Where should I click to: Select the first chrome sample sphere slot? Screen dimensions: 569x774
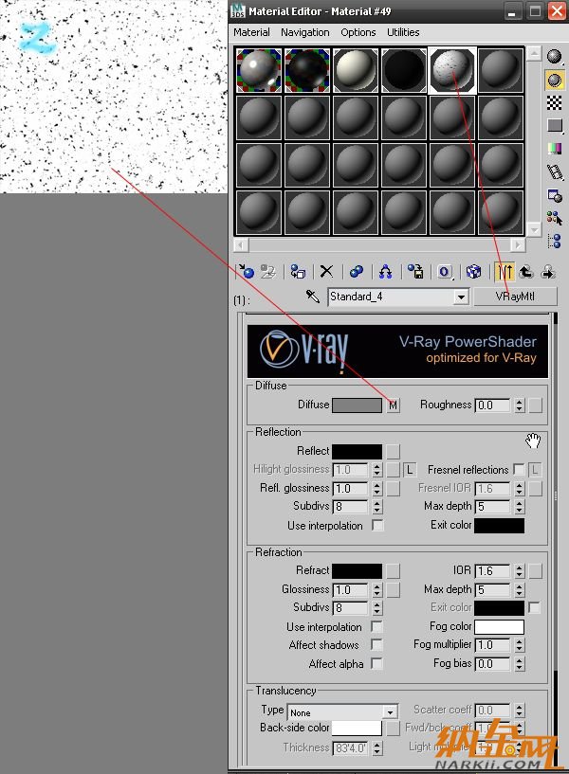point(258,70)
